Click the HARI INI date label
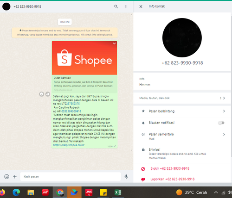232x198 pixels. pyautogui.click(x=64, y=22)
